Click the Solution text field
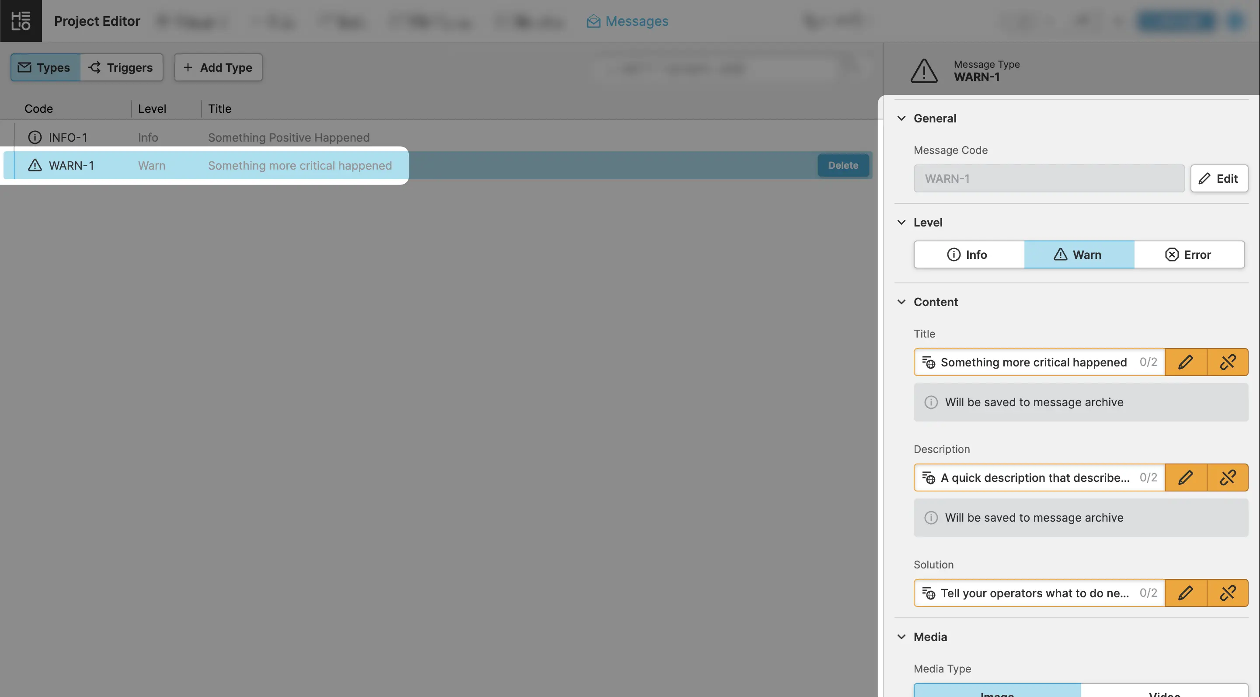1260x697 pixels. (x=1034, y=593)
